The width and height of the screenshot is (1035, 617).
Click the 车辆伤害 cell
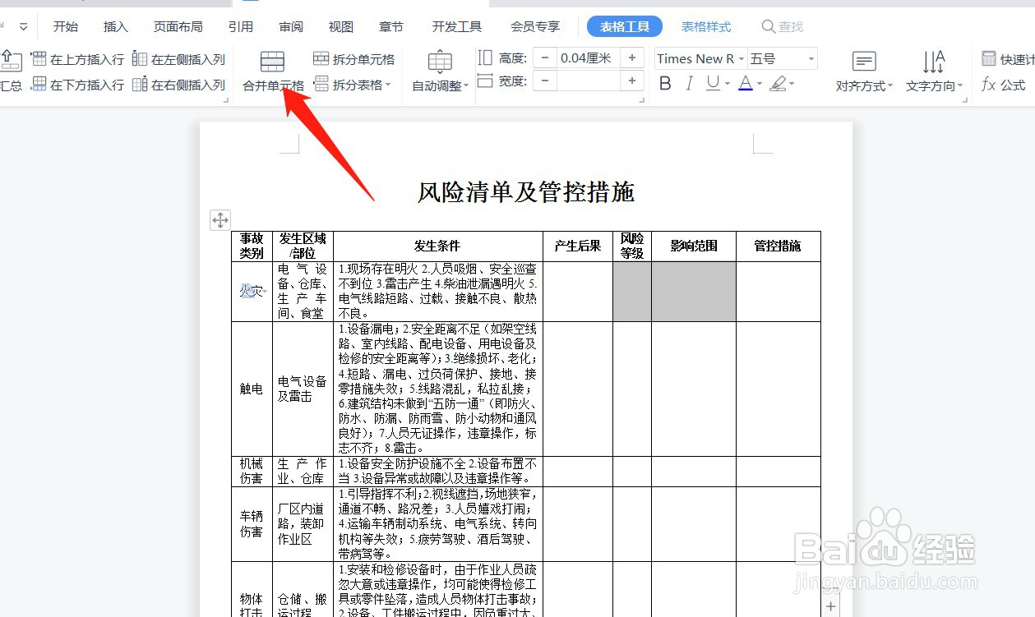(x=252, y=523)
